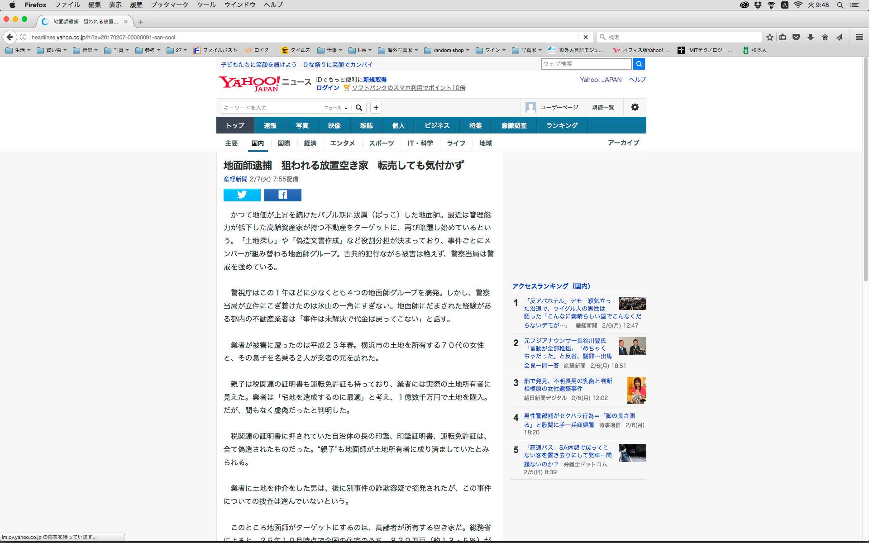869x543 pixels.
Task: Stop loading page with X button
Action: point(585,37)
